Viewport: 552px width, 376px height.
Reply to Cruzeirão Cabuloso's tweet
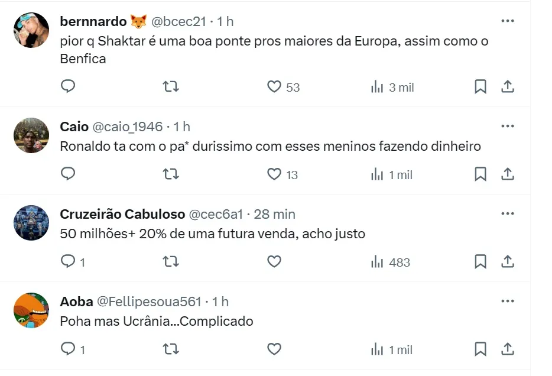(x=69, y=262)
